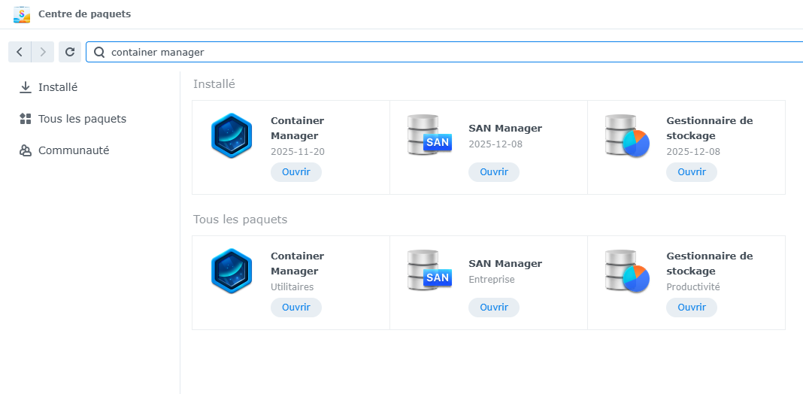This screenshot has height=394, width=803.
Task: Click the Tous les paquets heading in results
Action: tap(240, 220)
